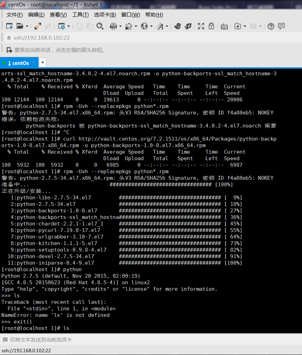Toggle the full screen icon

(201, 26)
